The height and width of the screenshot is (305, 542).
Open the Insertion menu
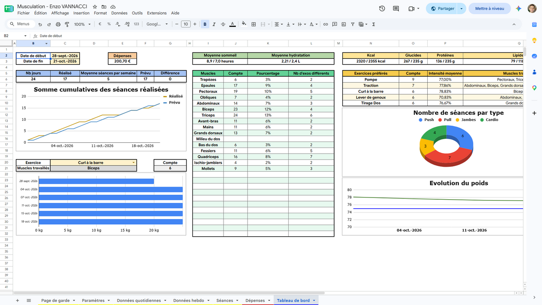81,13
